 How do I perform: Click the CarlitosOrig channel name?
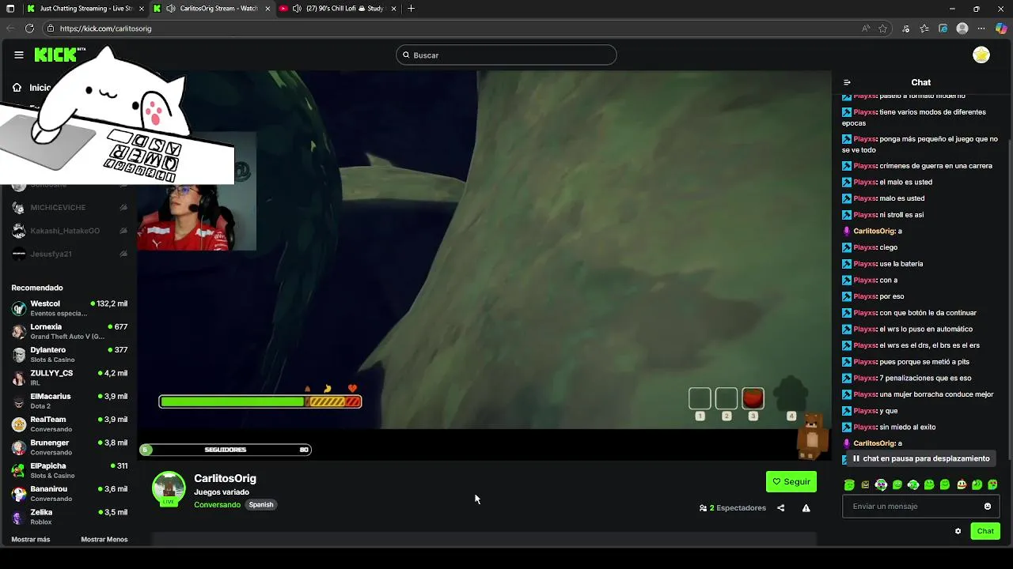[225, 478]
